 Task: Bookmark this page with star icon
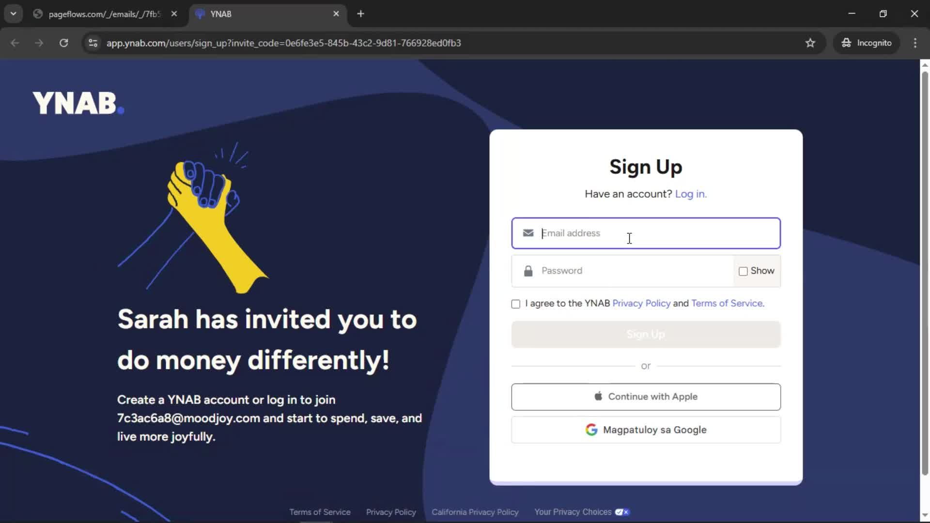810,43
